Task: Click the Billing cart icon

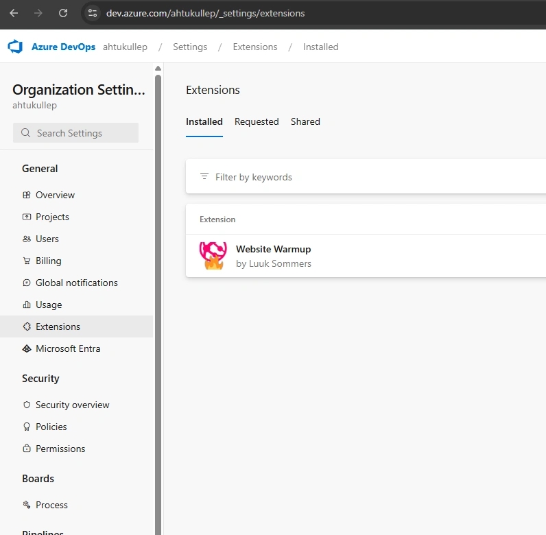Action: pos(27,261)
